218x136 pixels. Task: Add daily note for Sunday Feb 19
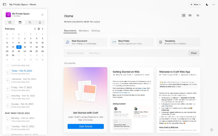(x=8, y=105)
